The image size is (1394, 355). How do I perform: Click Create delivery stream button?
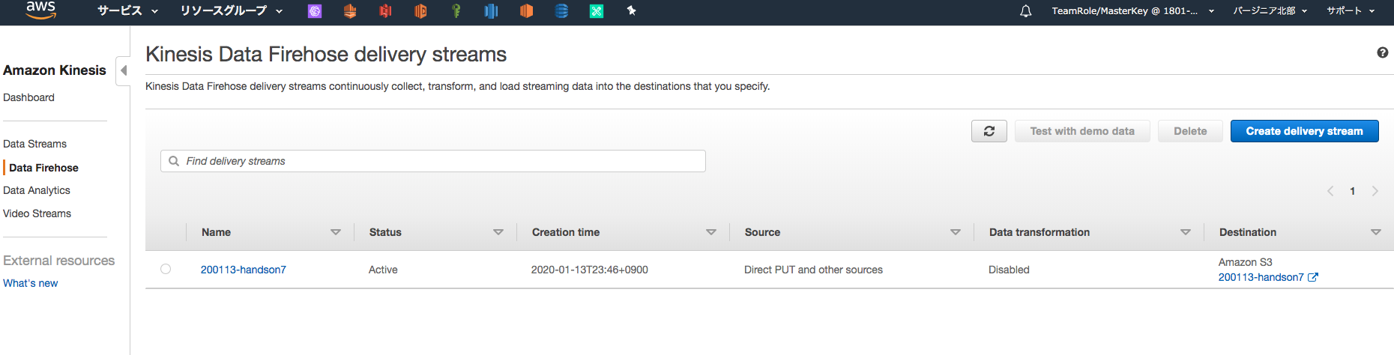[x=1304, y=131]
